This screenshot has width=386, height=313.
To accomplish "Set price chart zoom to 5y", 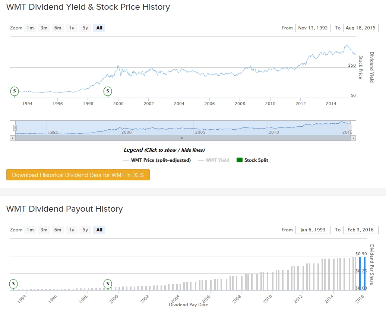I will pos(85,28).
